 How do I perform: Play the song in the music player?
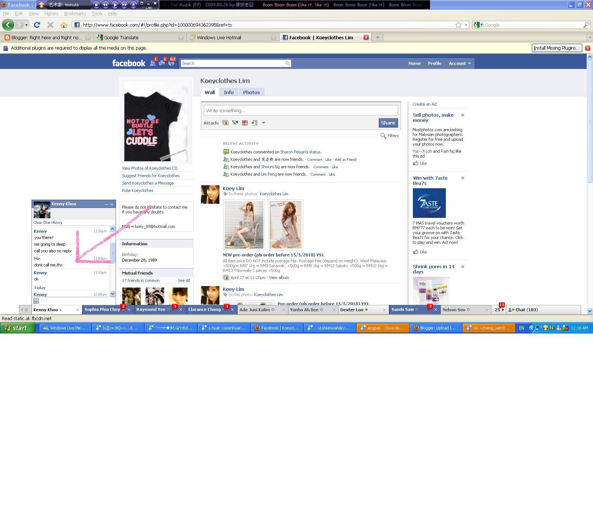(115, 4)
